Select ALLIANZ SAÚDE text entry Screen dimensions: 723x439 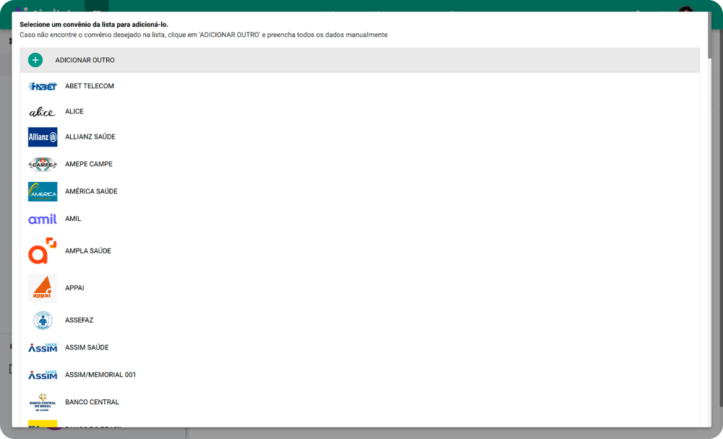click(x=90, y=136)
